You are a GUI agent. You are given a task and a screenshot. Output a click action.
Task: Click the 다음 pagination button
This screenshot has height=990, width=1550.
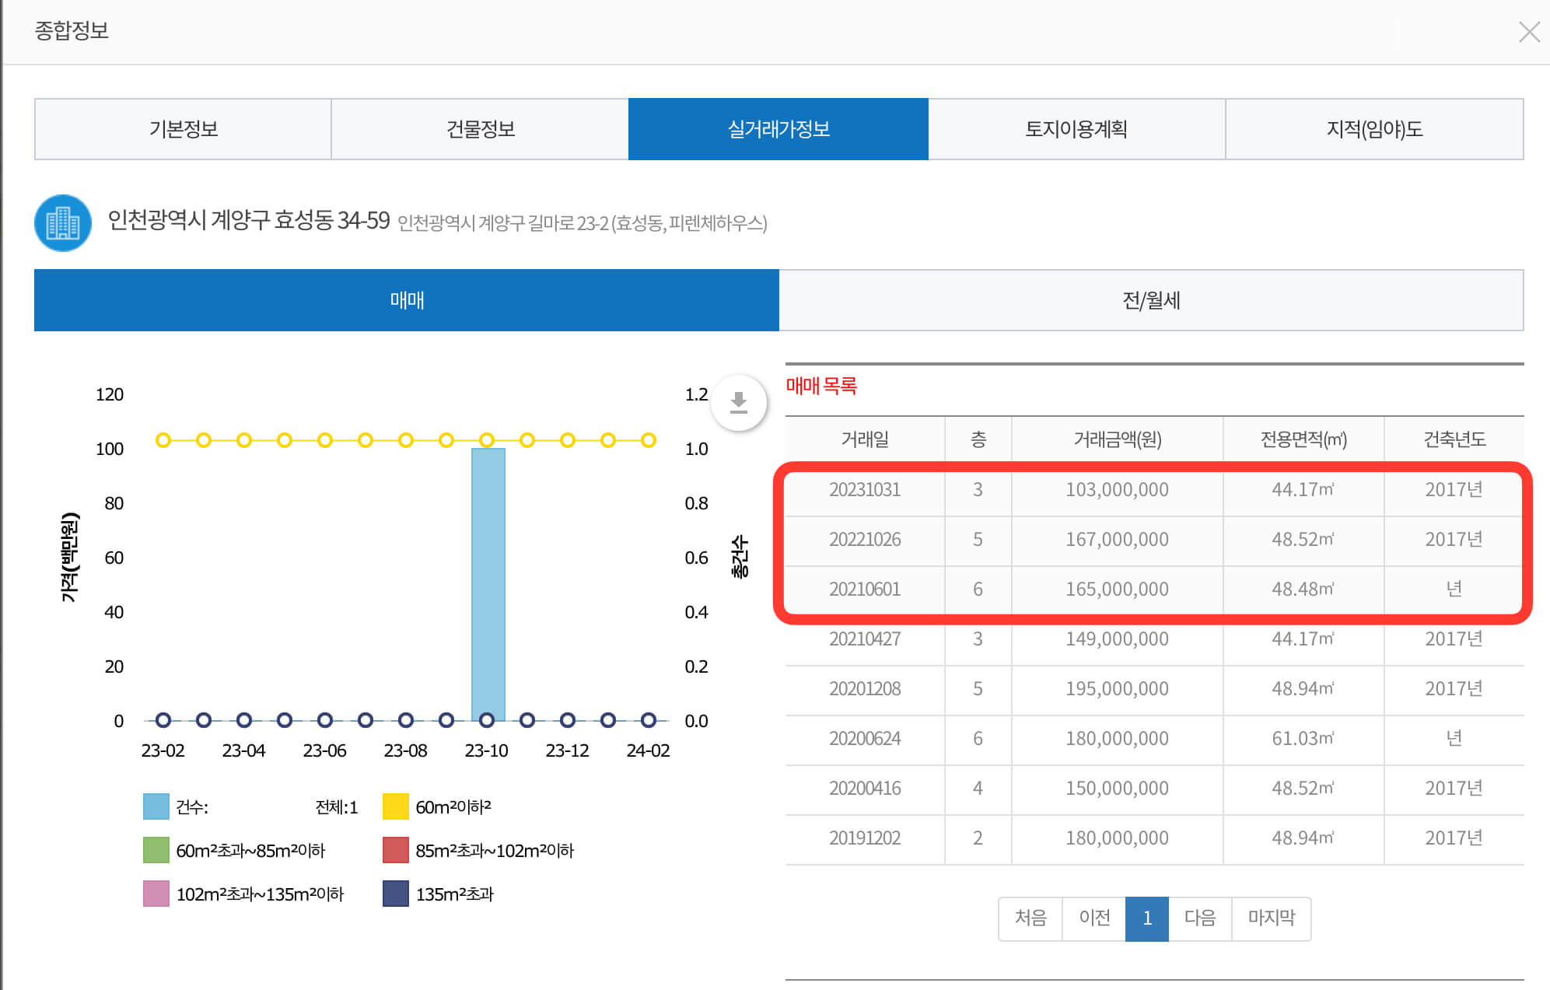click(1200, 918)
